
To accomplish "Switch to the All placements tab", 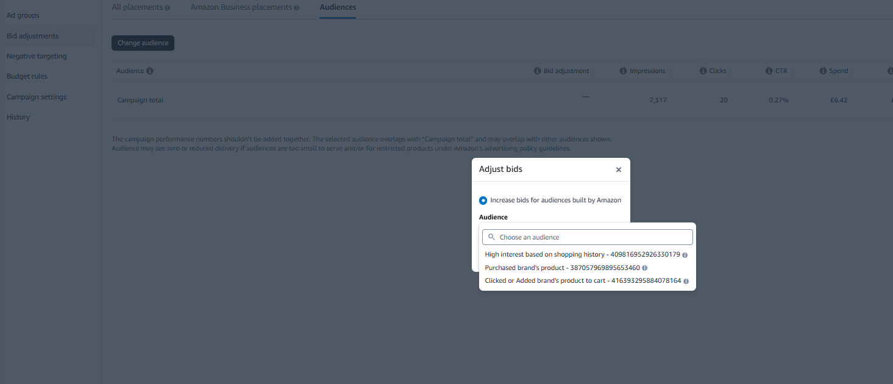I will click(x=137, y=7).
